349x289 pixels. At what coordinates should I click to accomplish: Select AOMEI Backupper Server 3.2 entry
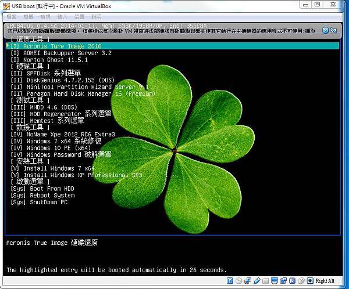(x=61, y=53)
